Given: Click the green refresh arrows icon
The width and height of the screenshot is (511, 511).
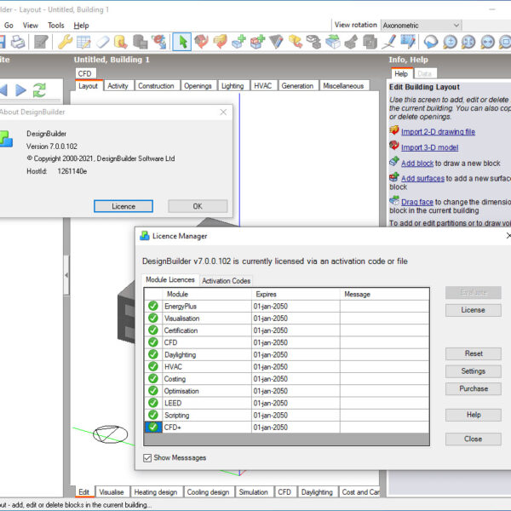Looking at the screenshot, I should [39, 90].
